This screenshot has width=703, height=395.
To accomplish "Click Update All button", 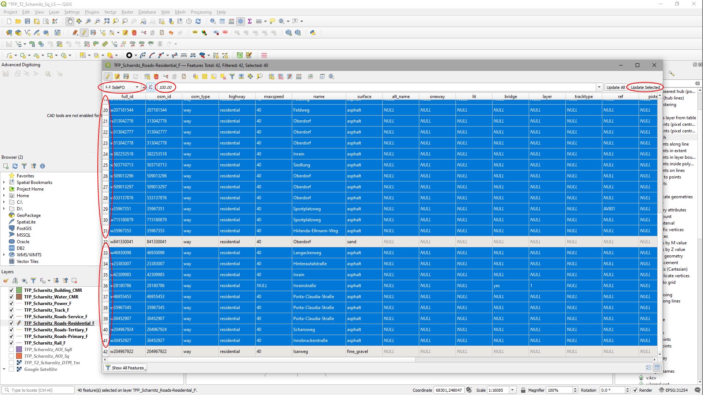I will coord(615,87).
